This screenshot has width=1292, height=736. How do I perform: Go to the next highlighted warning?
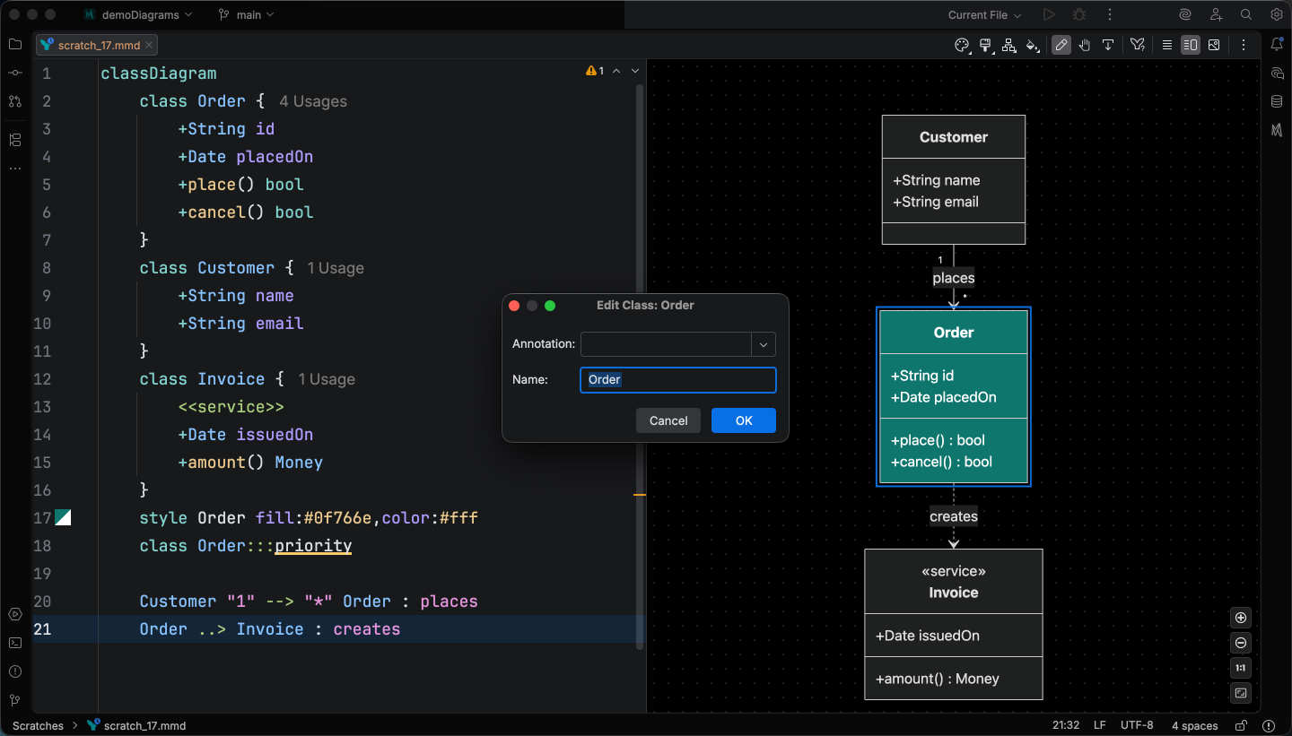point(635,71)
